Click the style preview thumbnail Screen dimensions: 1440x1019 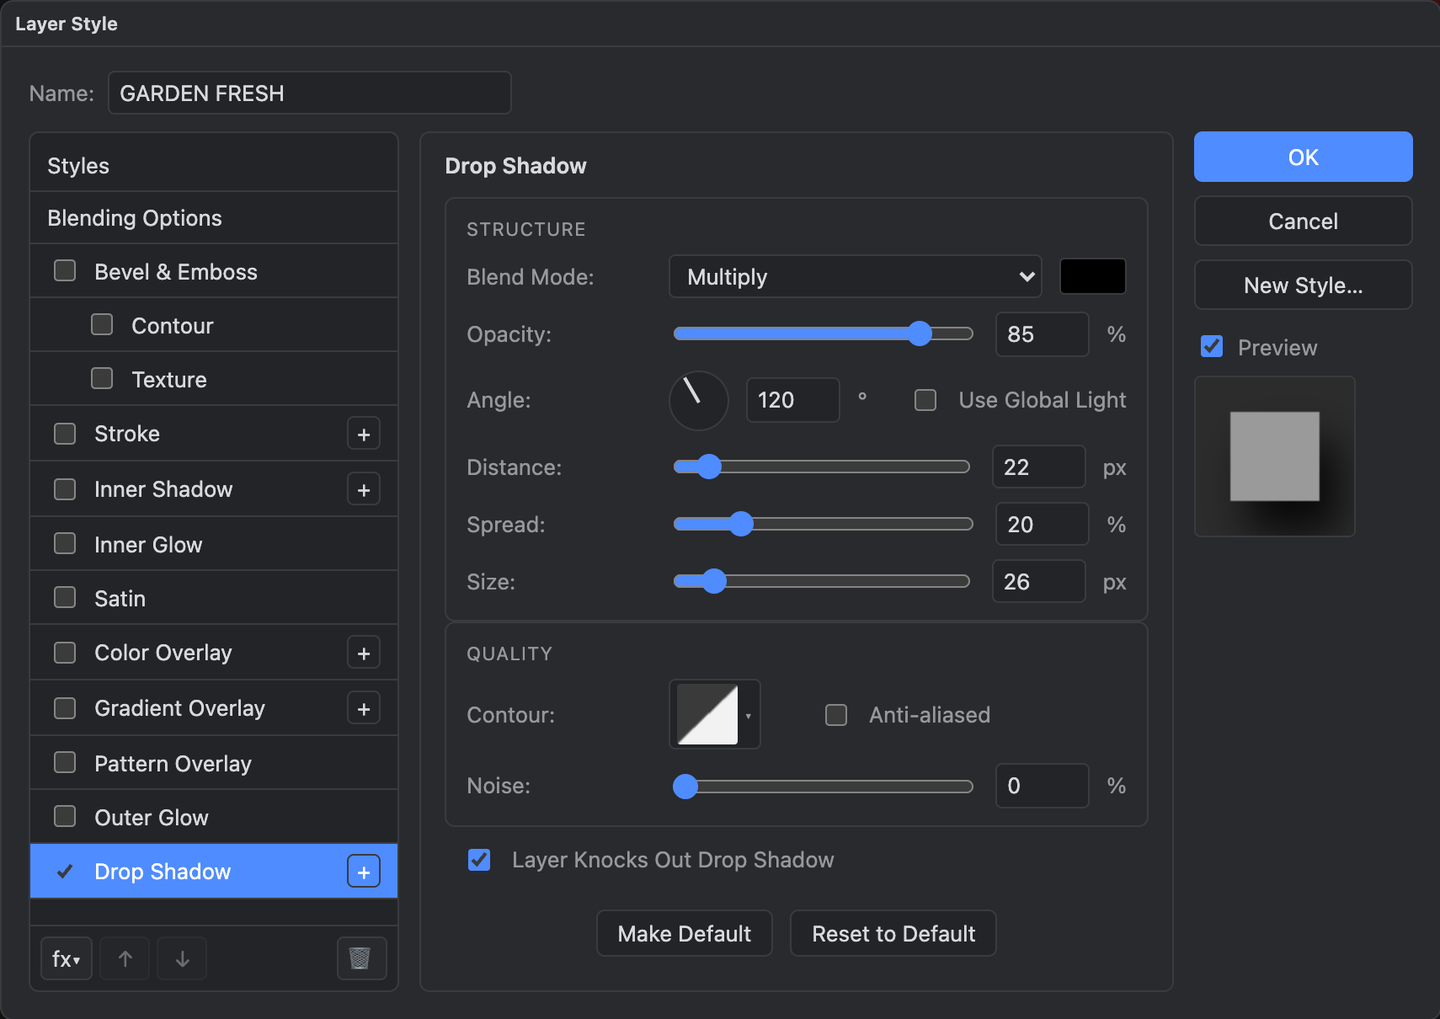pyautogui.click(x=1274, y=456)
